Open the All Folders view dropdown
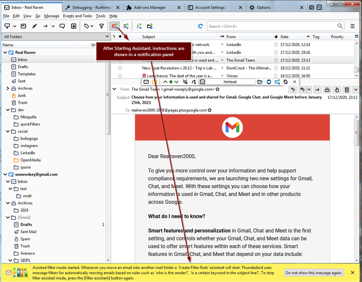Viewport: 362px width, 282px height. pyautogui.click(x=56, y=37)
